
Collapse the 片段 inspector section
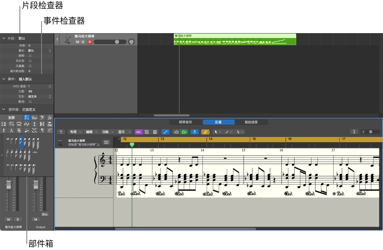tap(4, 38)
